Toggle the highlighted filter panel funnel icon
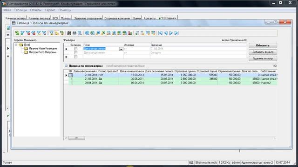The width and height of the screenshot is (298, 167). 52,33
